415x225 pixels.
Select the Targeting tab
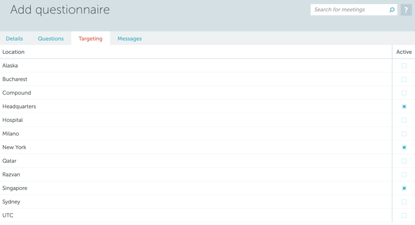(90, 39)
